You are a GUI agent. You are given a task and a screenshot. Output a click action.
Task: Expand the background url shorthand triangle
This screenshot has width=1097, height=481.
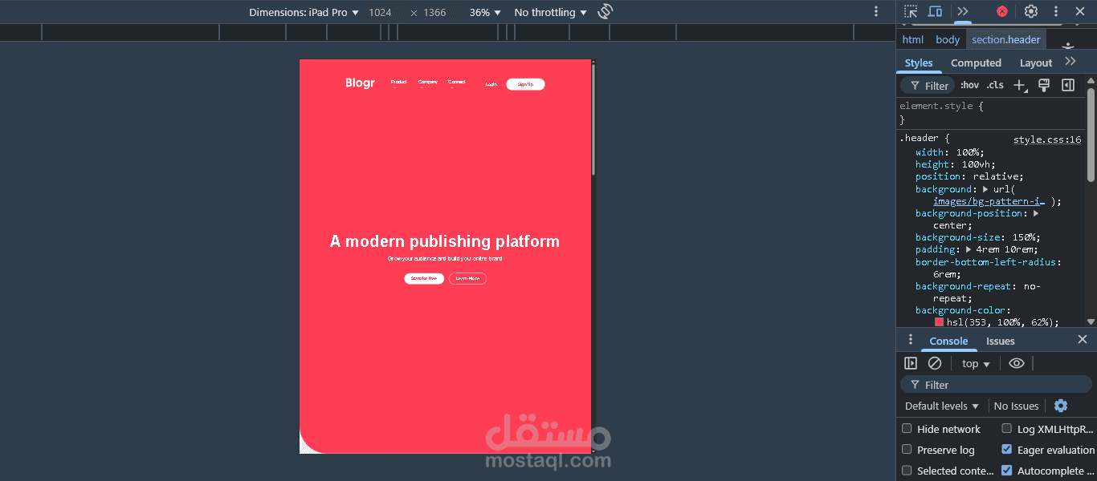tap(985, 189)
